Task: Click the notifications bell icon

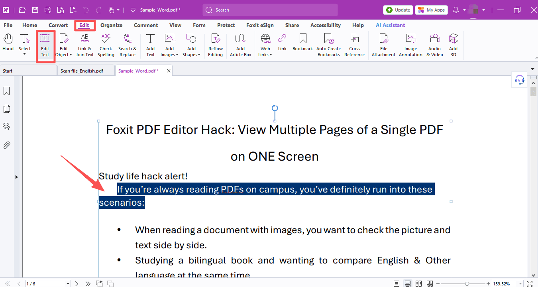Action: pos(456,10)
